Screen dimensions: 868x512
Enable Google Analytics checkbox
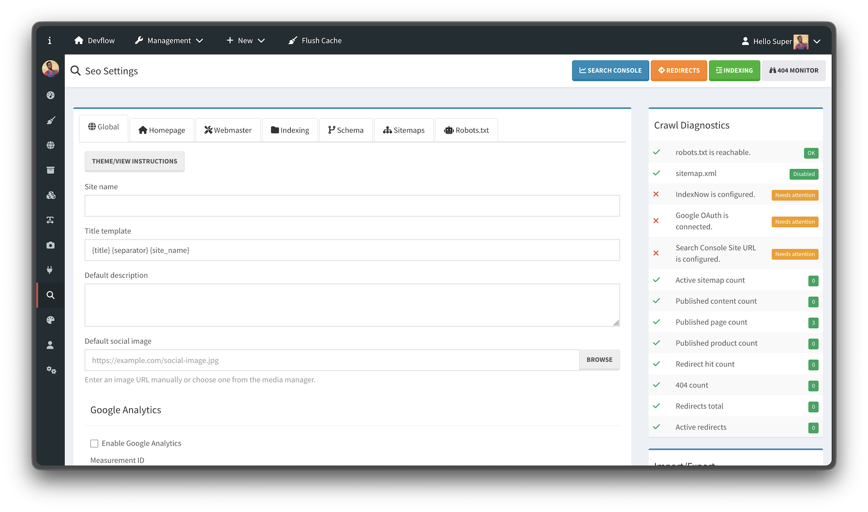(94, 444)
